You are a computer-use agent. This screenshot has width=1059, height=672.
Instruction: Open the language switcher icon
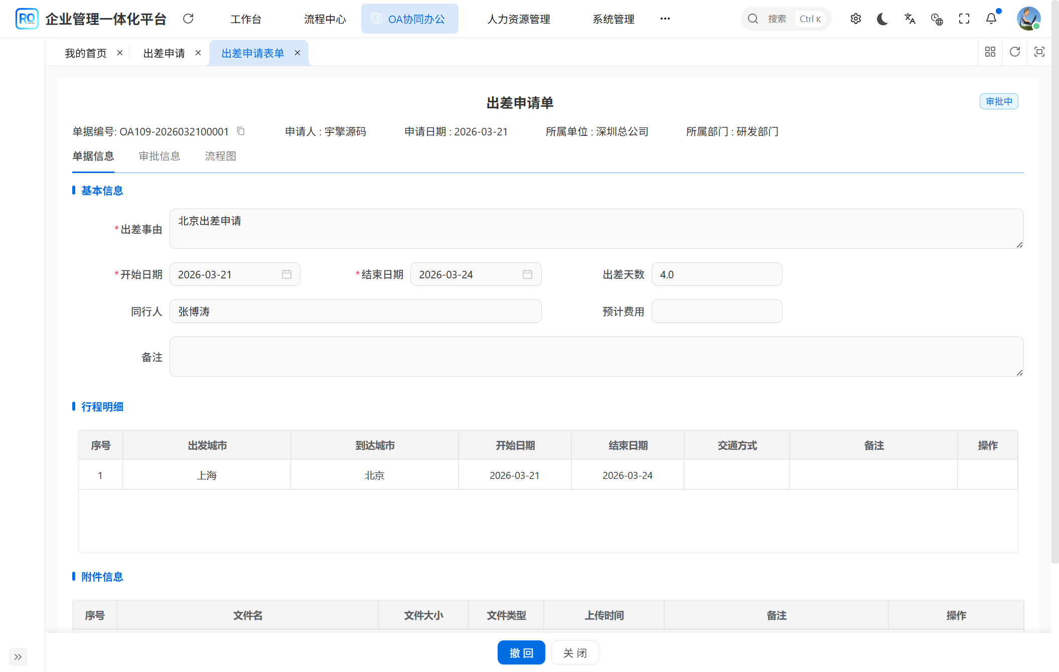point(910,19)
